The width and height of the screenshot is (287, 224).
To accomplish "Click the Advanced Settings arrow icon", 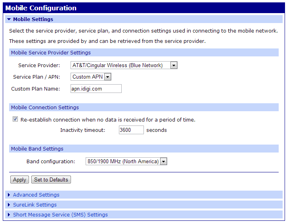I will click(x=9, y=195).
